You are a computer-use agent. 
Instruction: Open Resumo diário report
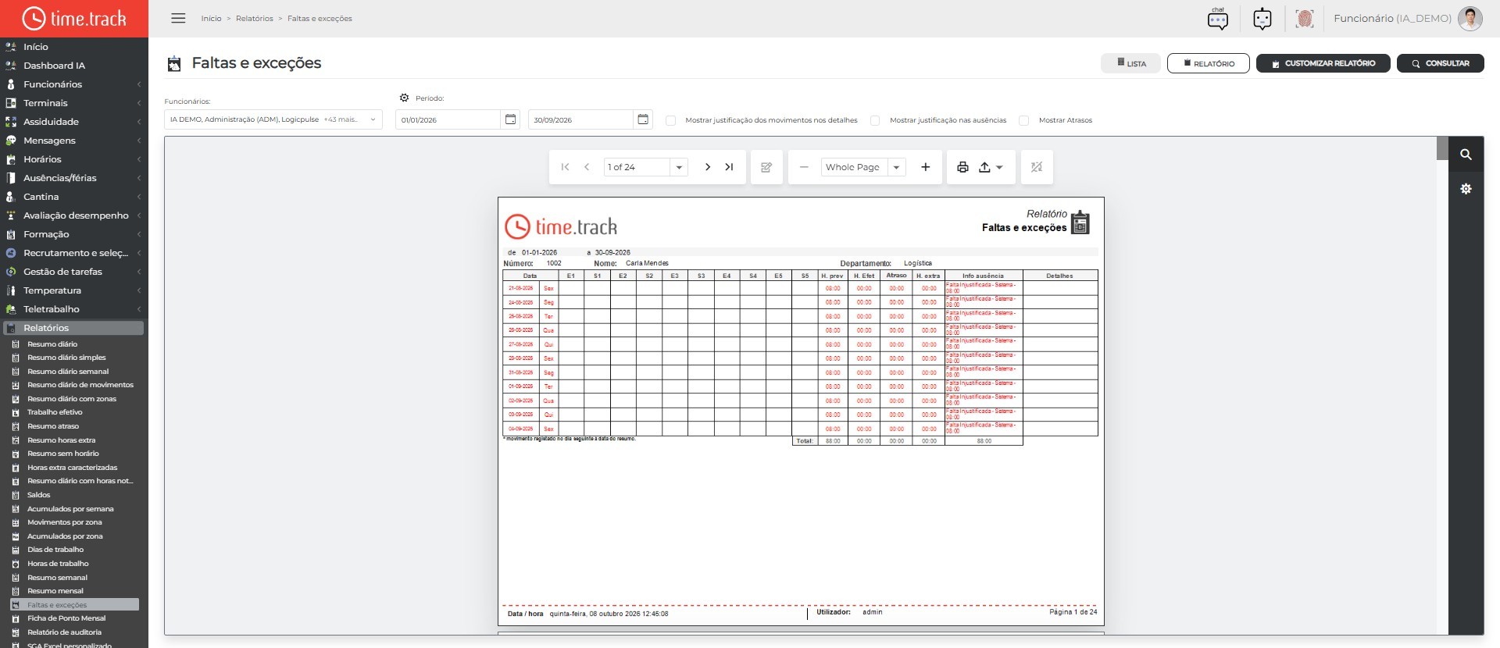(x=52, y=344)
